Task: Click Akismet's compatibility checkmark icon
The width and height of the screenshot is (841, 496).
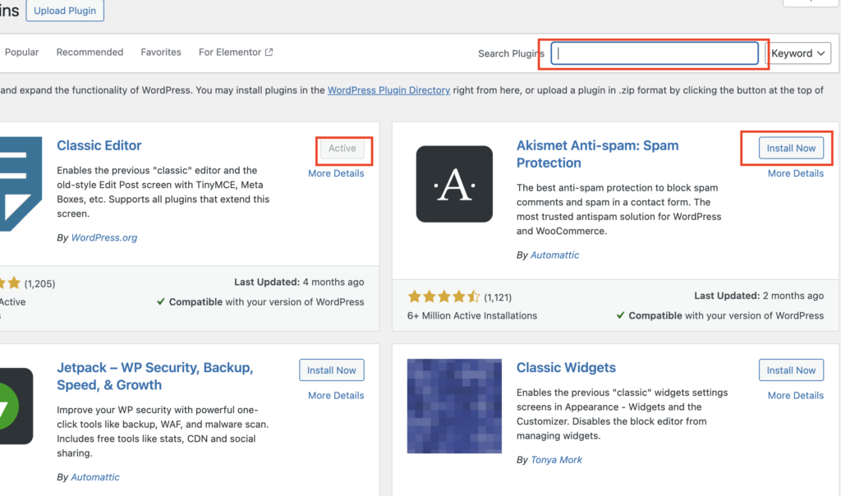Action: [x=620, y=315]
